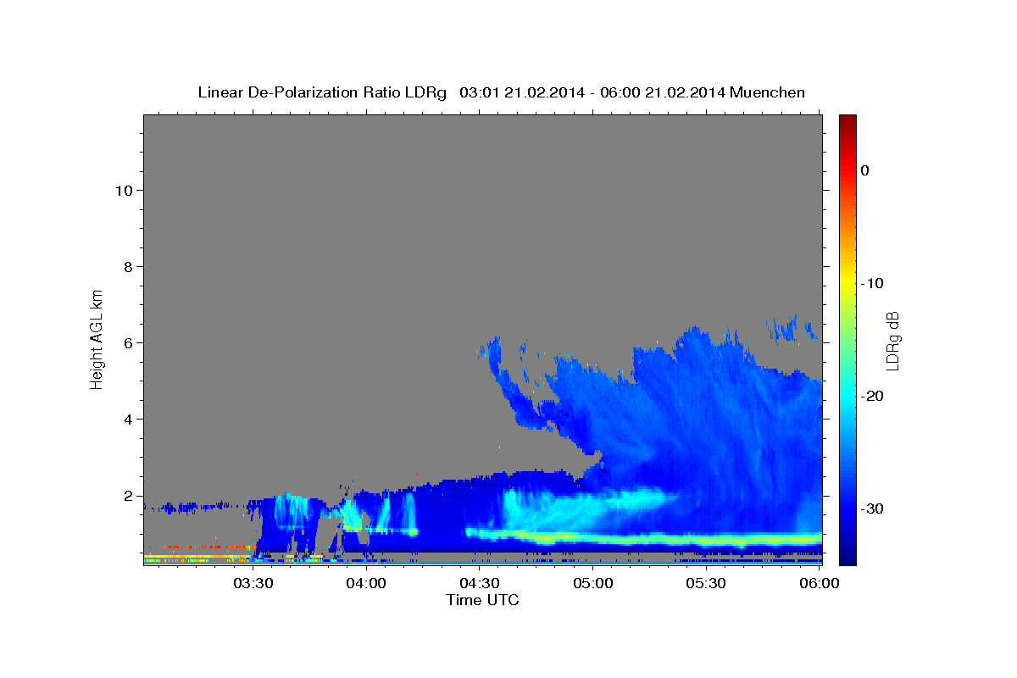1017x678 pixels.
Task: Click the height tick label 10
Action: 126,190
